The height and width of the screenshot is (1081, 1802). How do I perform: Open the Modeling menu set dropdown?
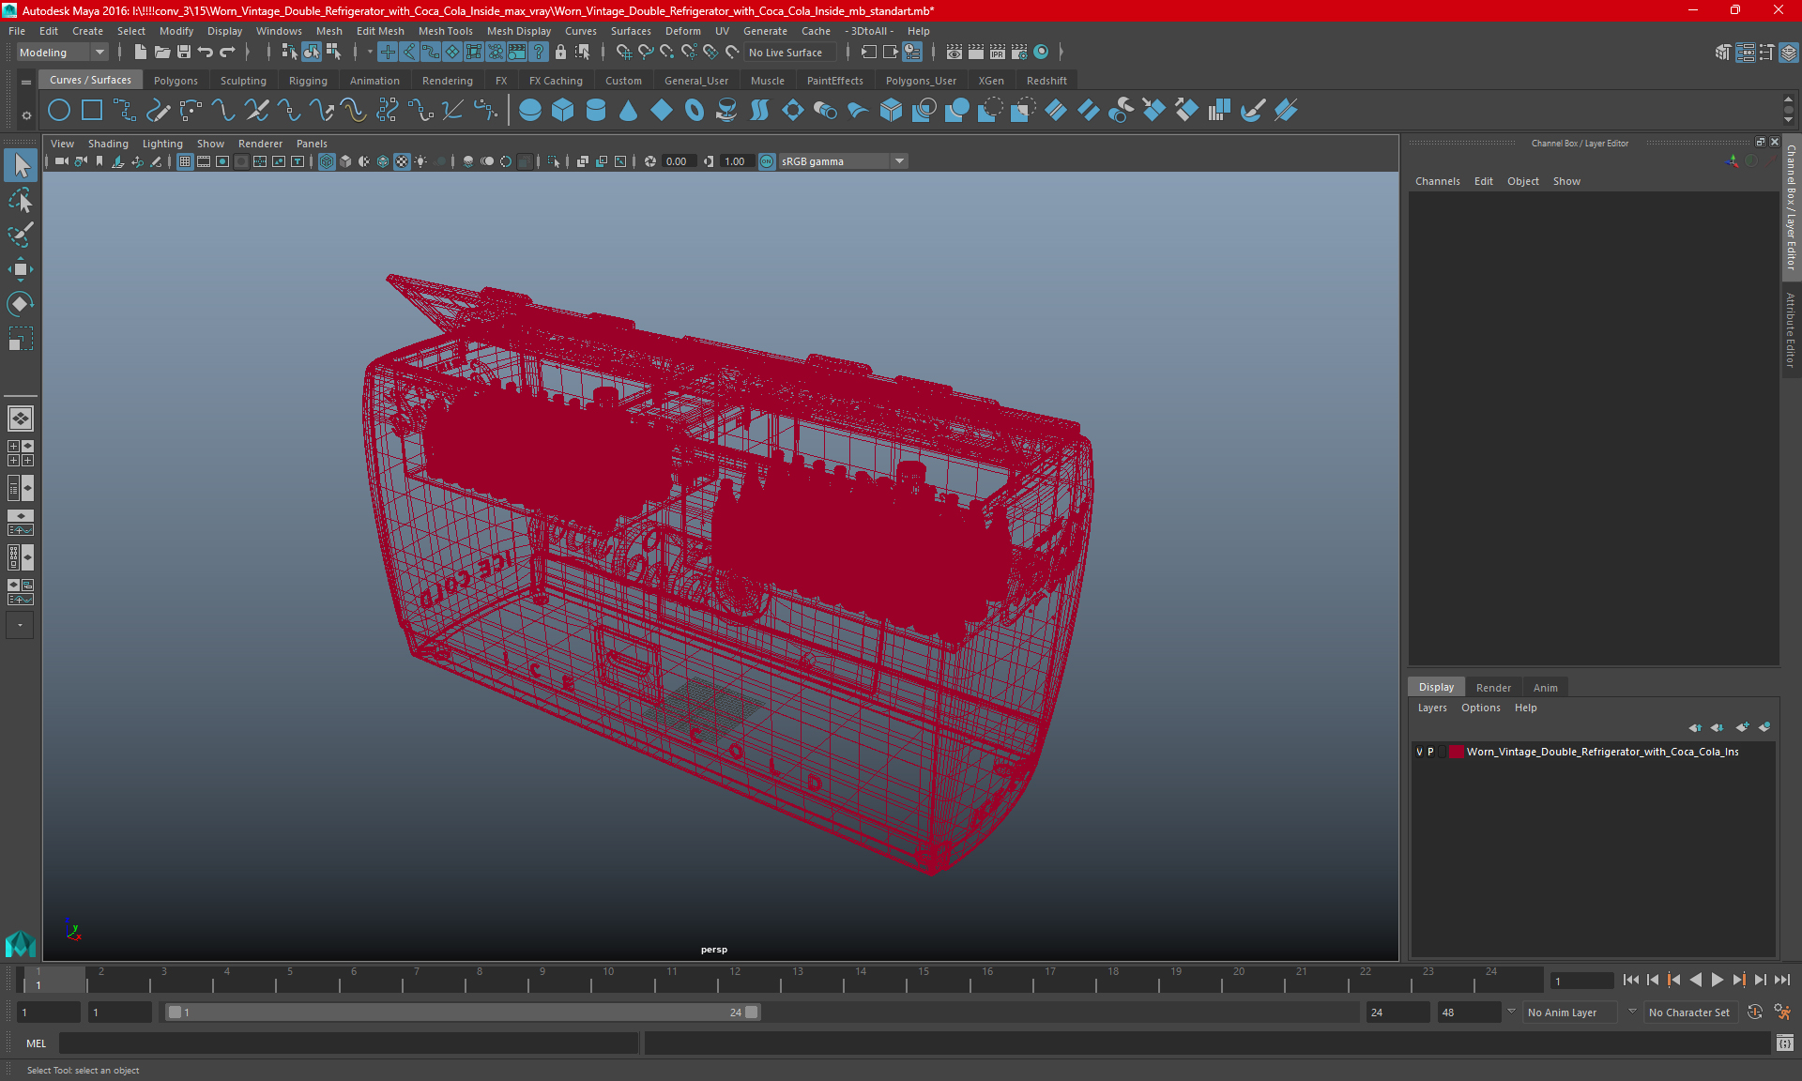coord(63,53)
